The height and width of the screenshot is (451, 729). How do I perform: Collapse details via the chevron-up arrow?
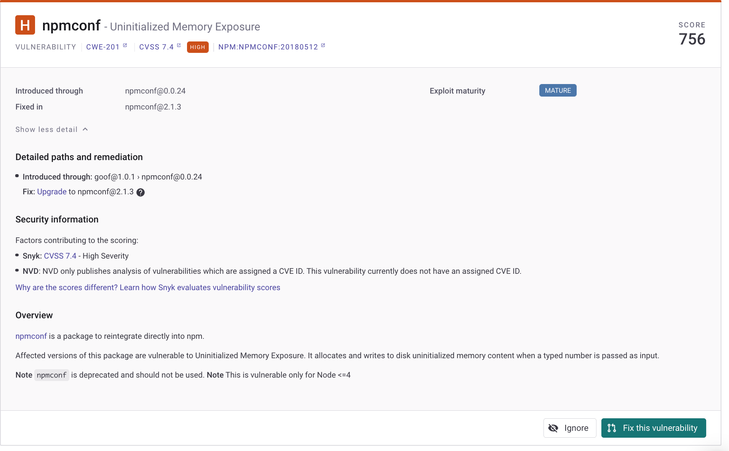[85, 129]
